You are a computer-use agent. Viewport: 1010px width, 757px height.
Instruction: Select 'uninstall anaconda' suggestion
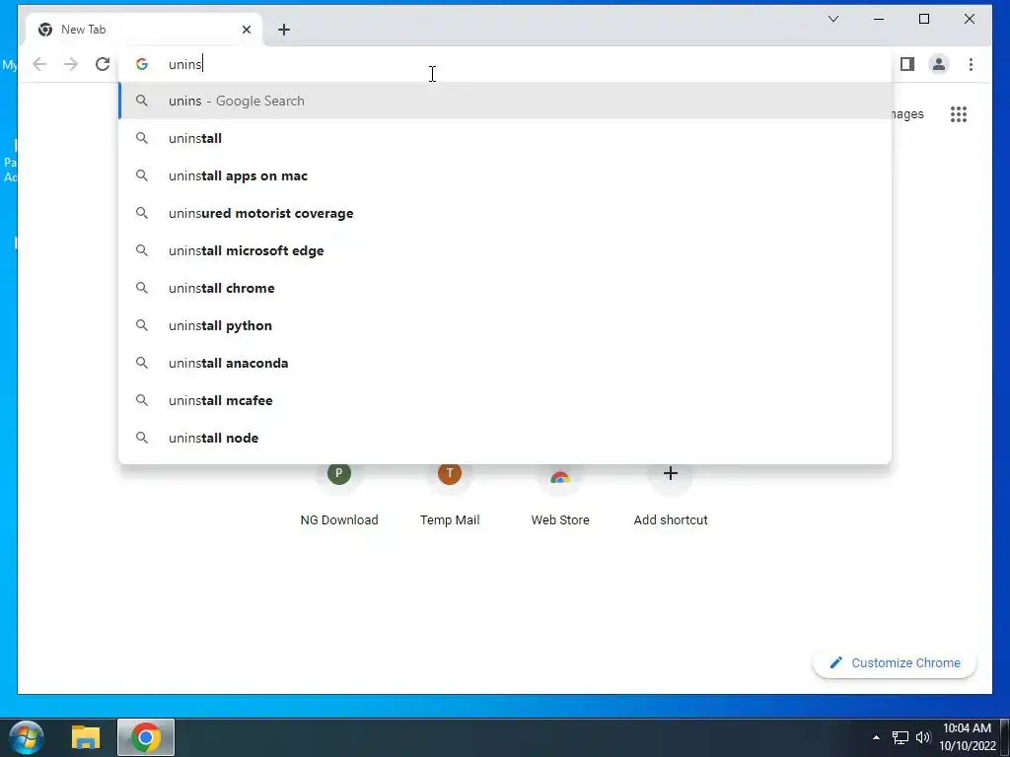506,363
